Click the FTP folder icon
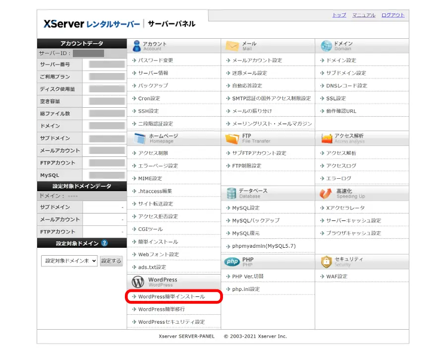Image resolution: width=446 pixels, height=355 pixels. tap(232, 139)
